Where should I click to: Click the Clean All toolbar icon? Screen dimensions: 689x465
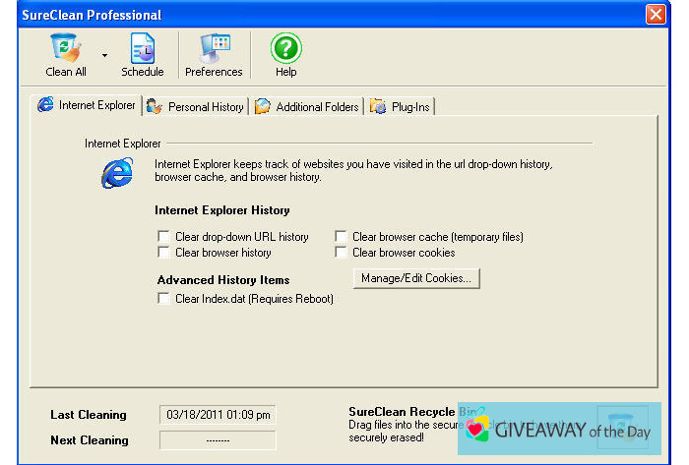(65, 49)
